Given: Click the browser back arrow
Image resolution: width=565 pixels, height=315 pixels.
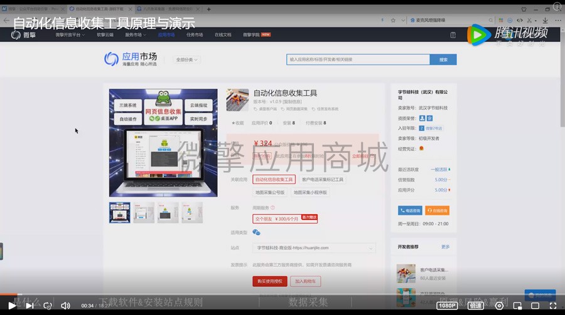Looking at the screenshot, I should pos(6,21).
